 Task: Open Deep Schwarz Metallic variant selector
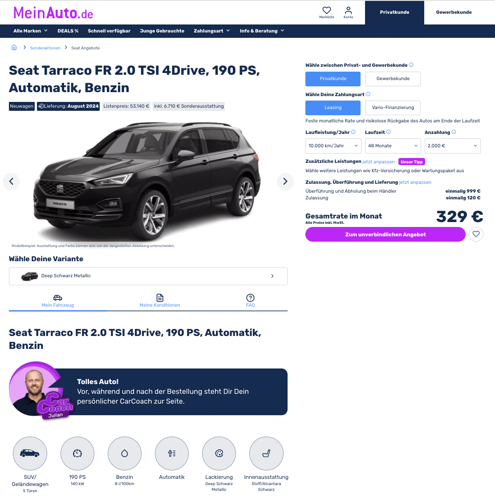coord(148,276)
